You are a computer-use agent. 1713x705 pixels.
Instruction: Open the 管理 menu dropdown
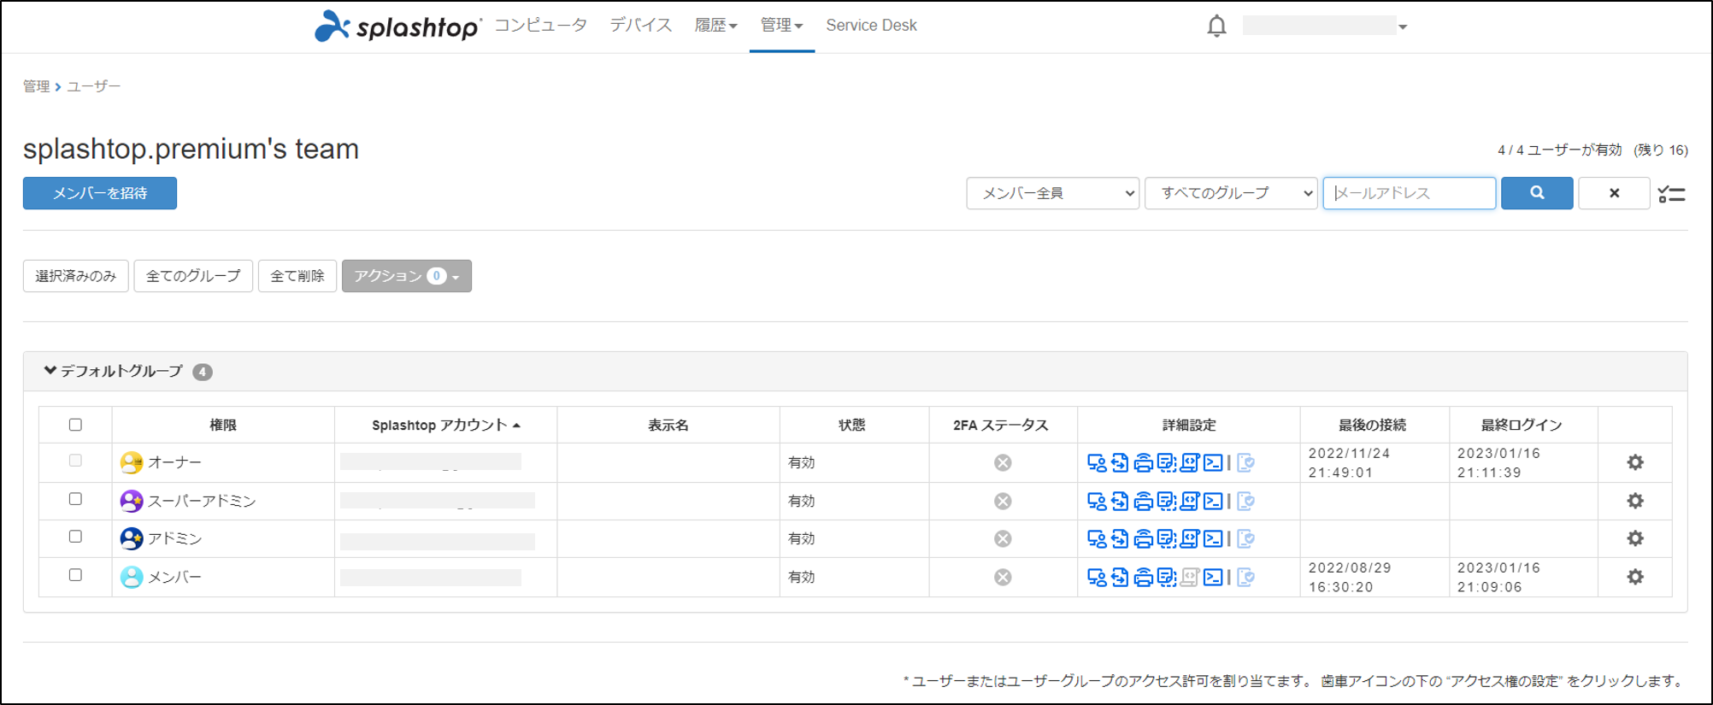coord(781,26)
